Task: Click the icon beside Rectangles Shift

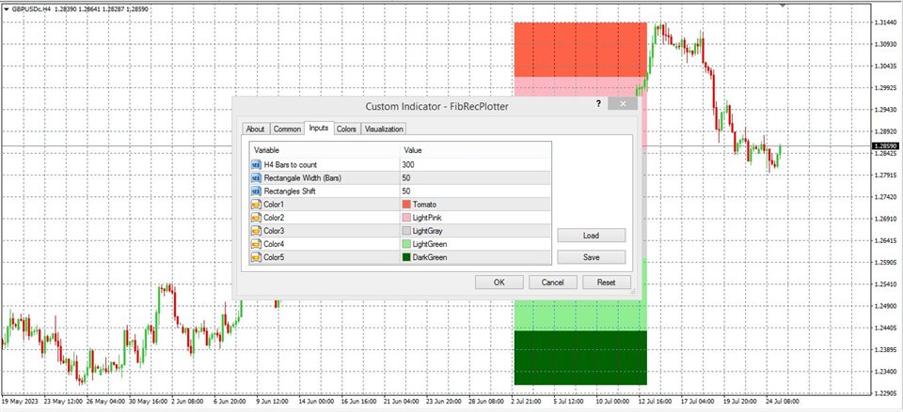Action: click(257, 191)
